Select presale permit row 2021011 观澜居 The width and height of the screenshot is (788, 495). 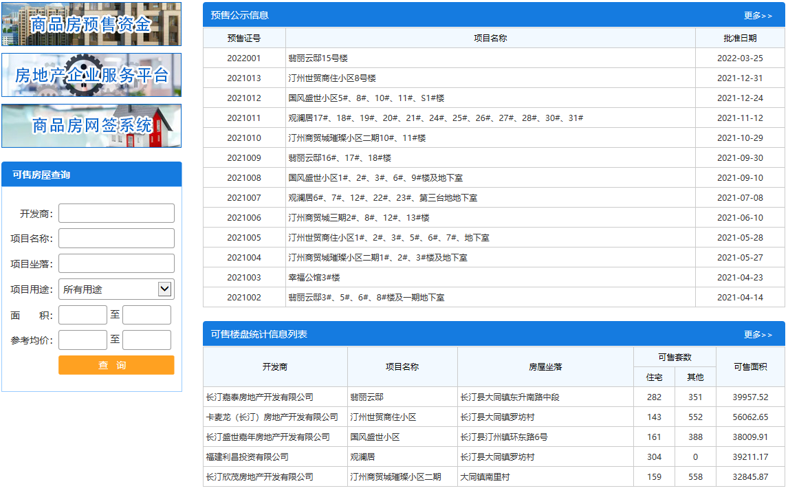pos(435,118)
